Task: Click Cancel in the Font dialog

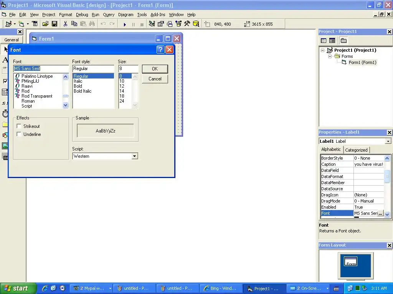Action: point(155,79)
